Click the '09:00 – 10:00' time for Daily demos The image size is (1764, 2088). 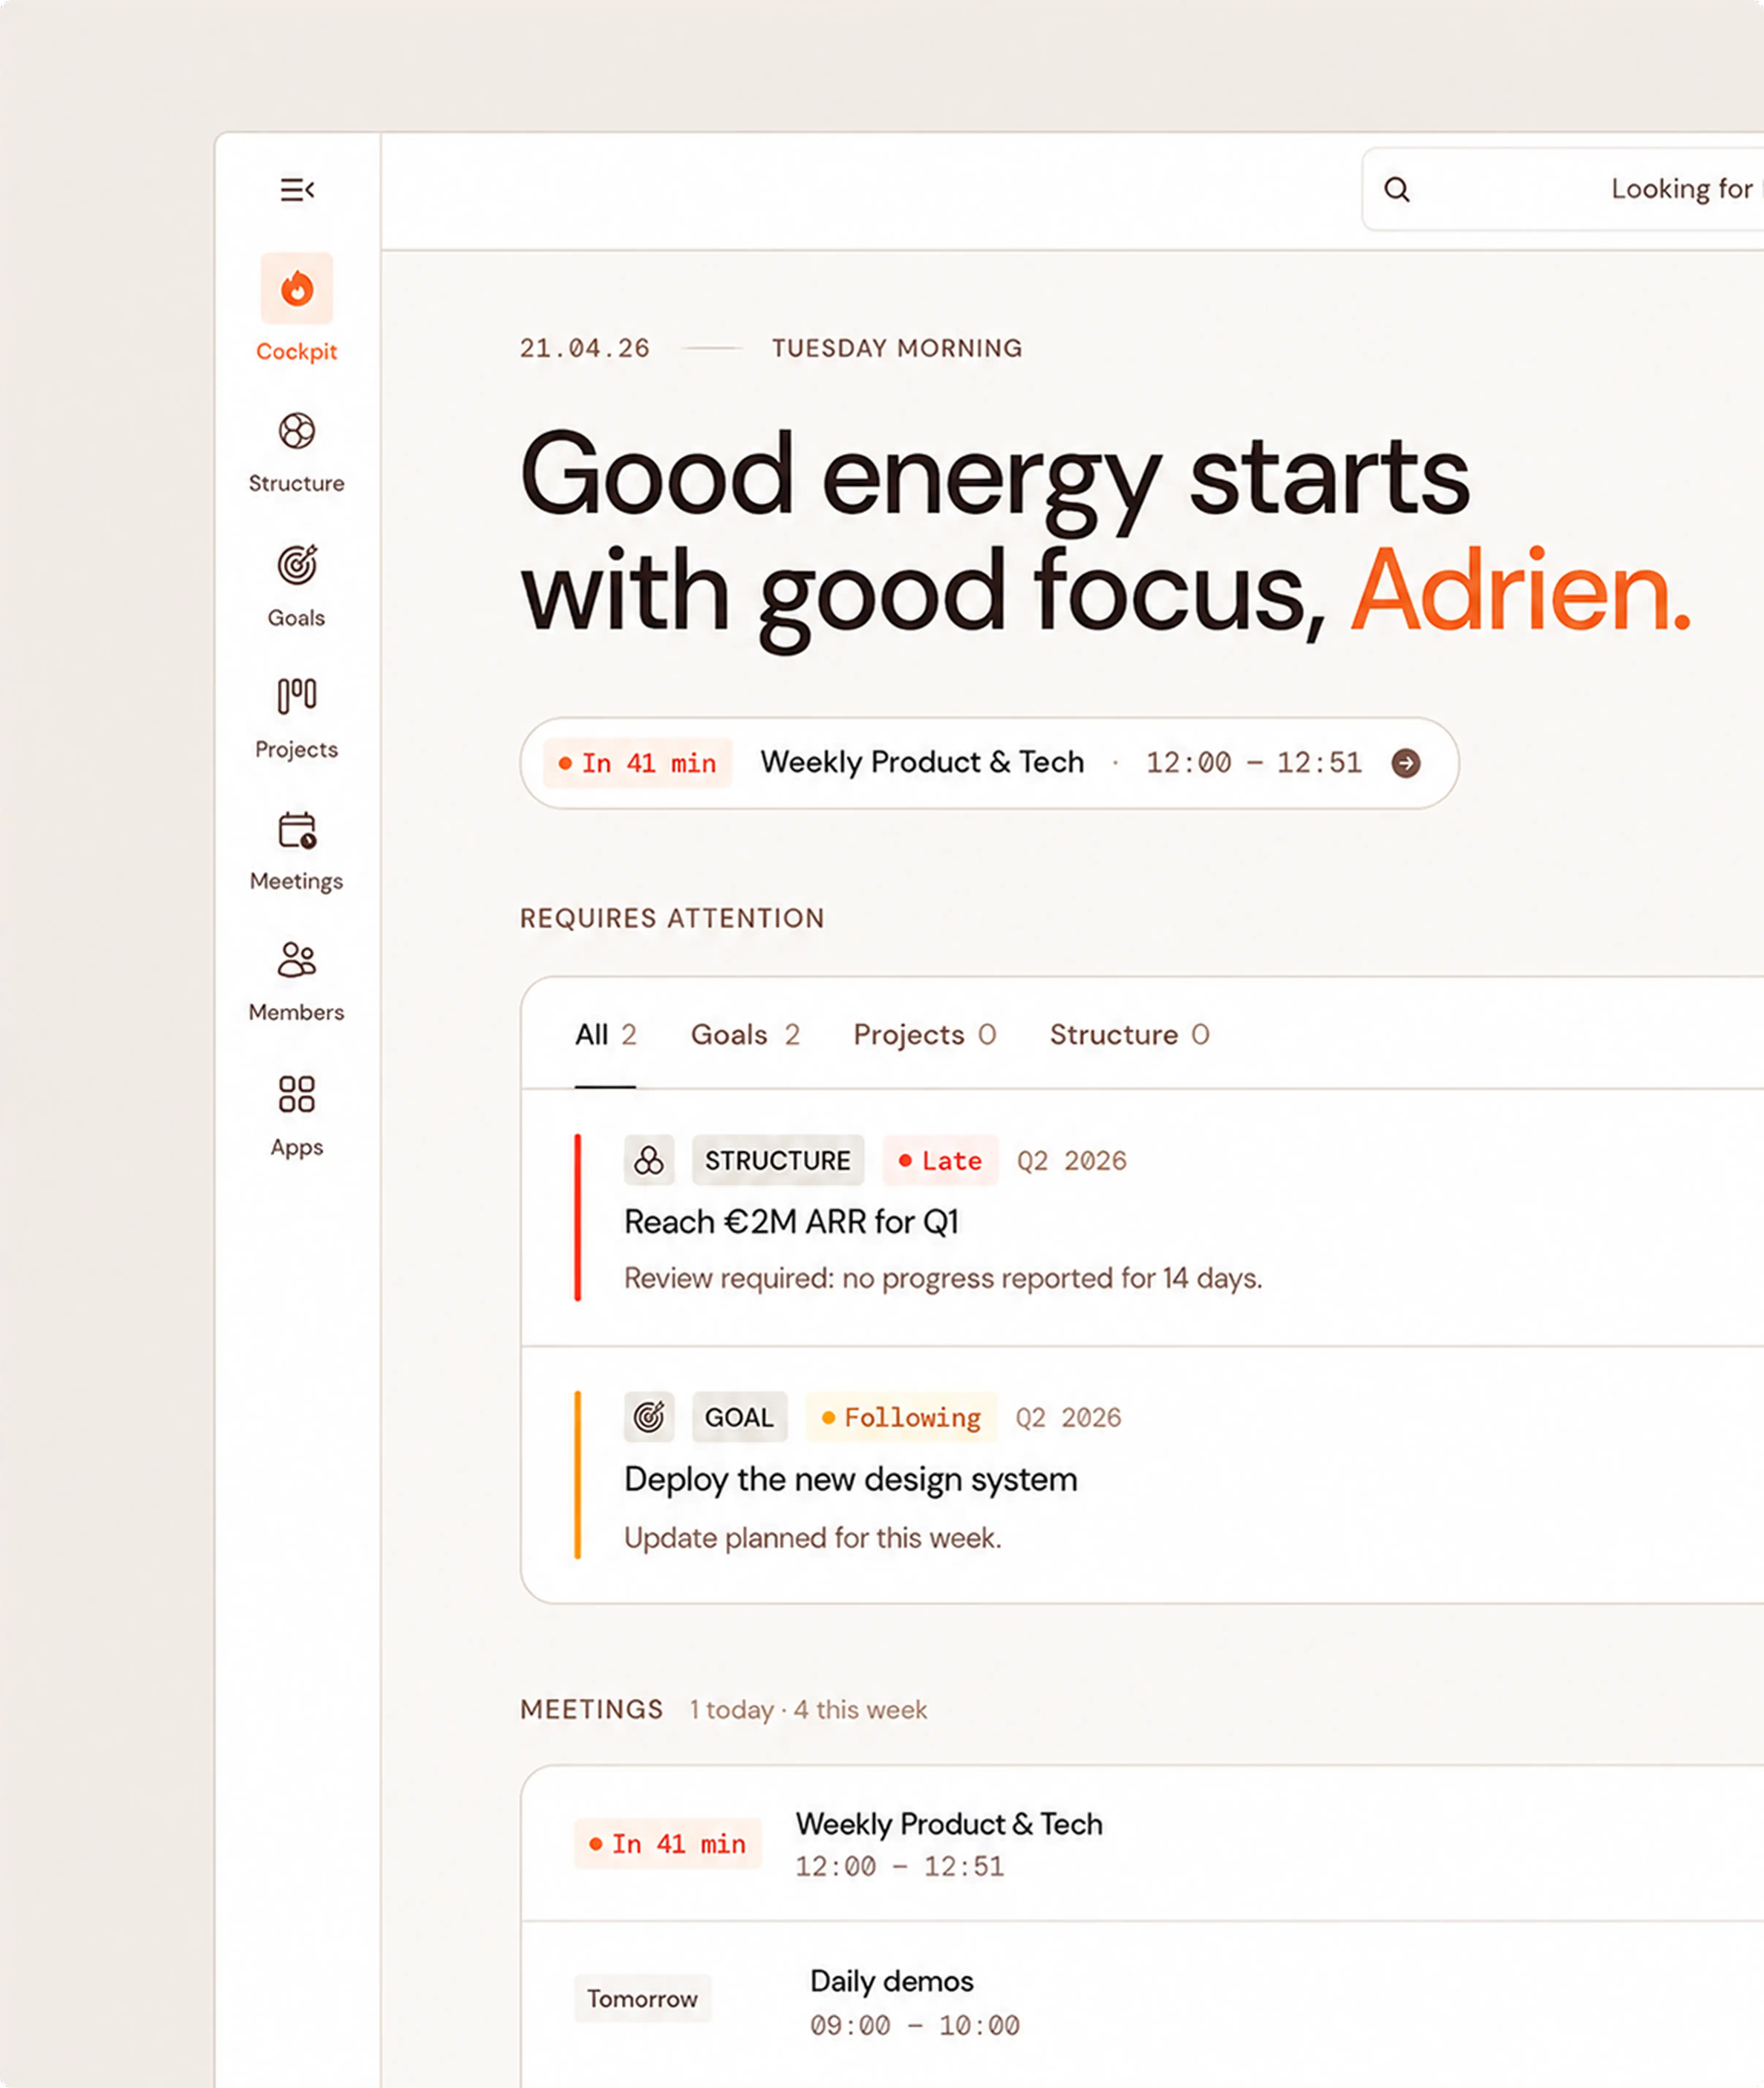915,2026
